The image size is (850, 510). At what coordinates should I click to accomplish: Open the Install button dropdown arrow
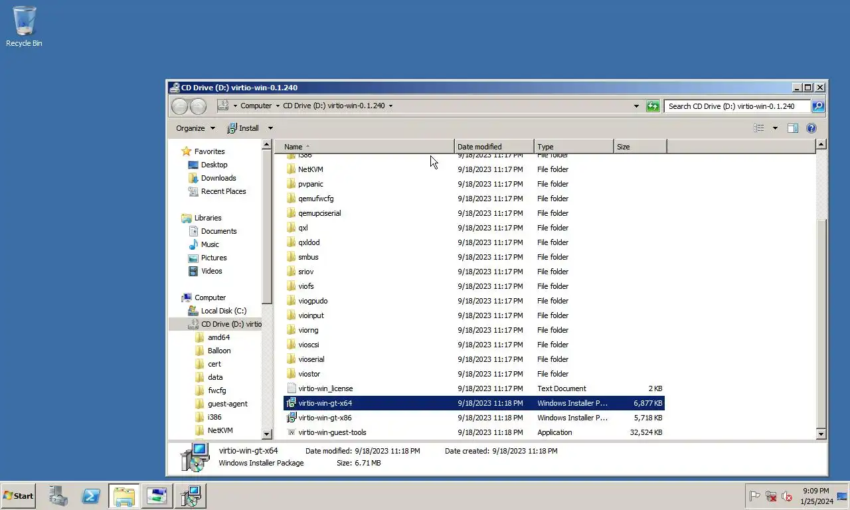(270, 128)
